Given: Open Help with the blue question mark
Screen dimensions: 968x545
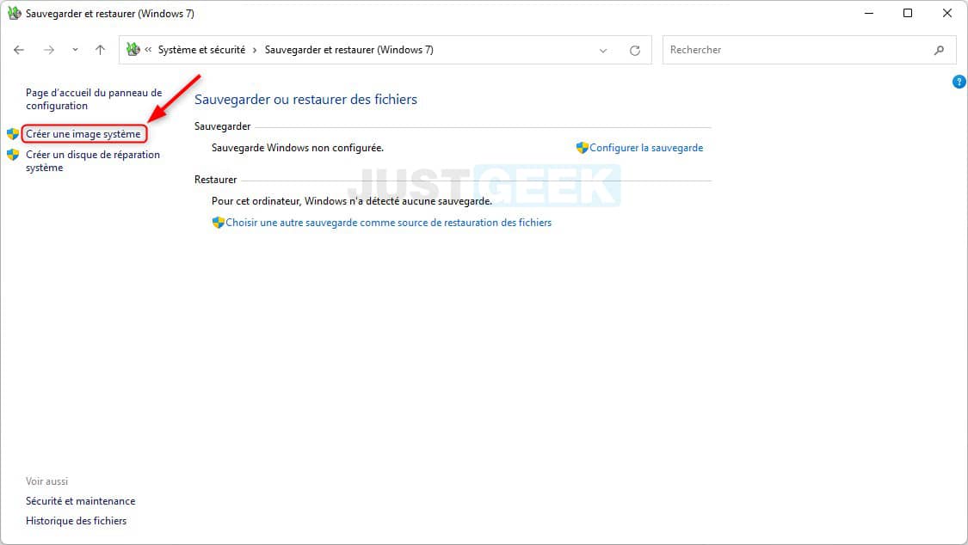Looking at the screenshot, I should [959, 82].
